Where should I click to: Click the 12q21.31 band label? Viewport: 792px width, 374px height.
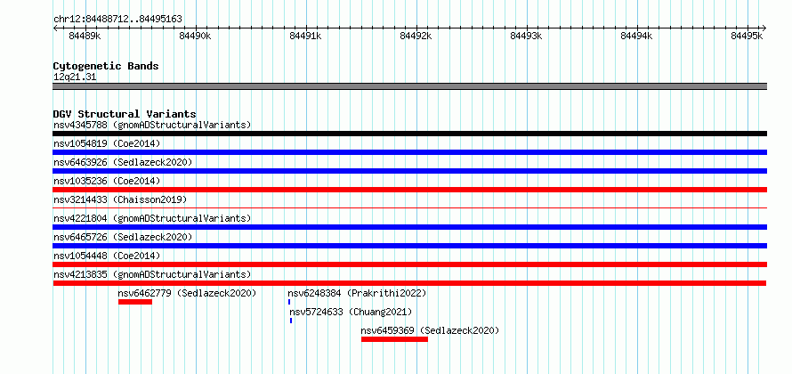click(75, 77)
